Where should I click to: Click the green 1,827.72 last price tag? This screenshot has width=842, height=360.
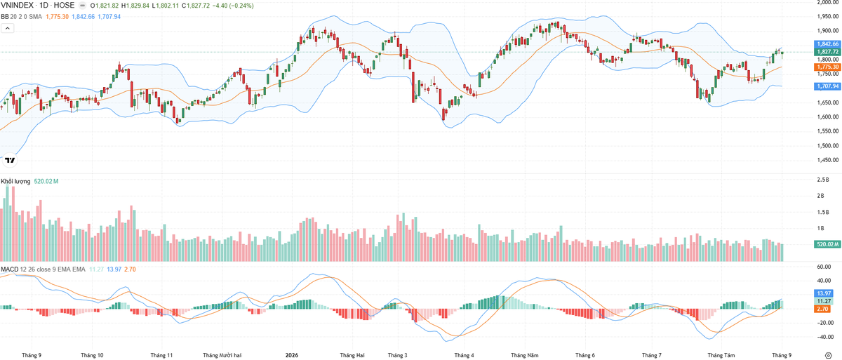[828, 52]
